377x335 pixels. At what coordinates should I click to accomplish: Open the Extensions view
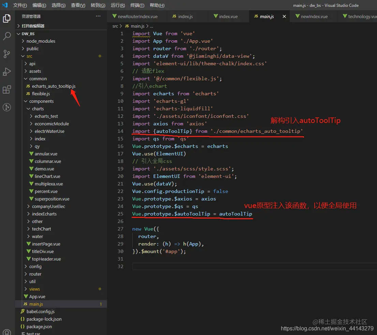[7, 89]
